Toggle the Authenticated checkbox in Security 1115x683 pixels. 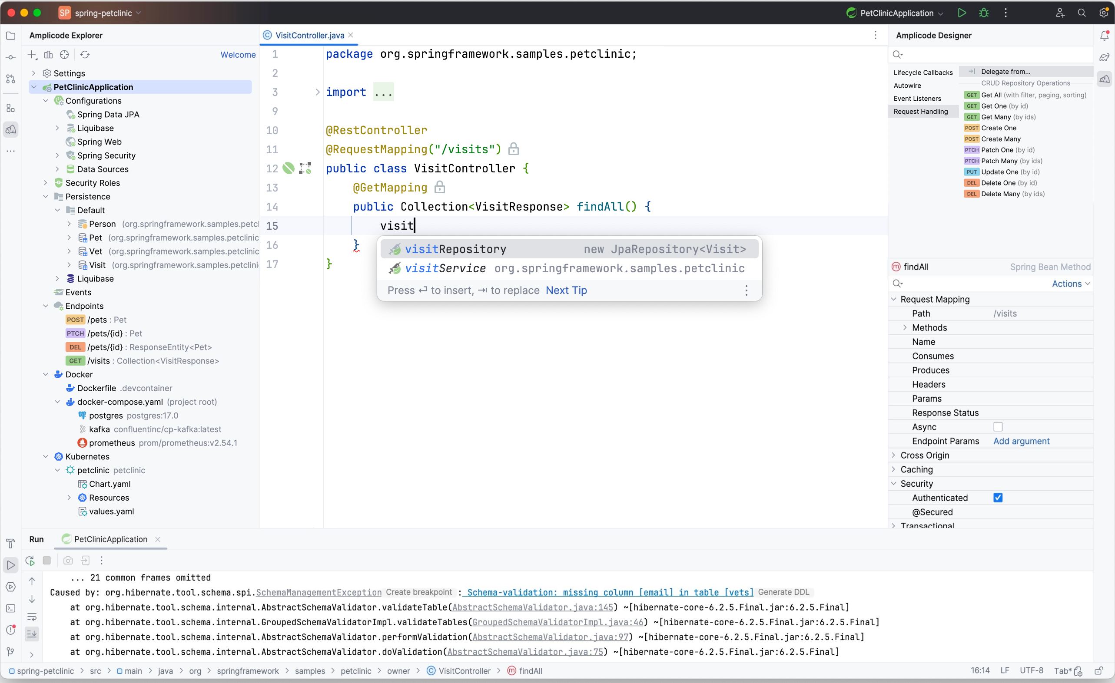pos(998,498)
